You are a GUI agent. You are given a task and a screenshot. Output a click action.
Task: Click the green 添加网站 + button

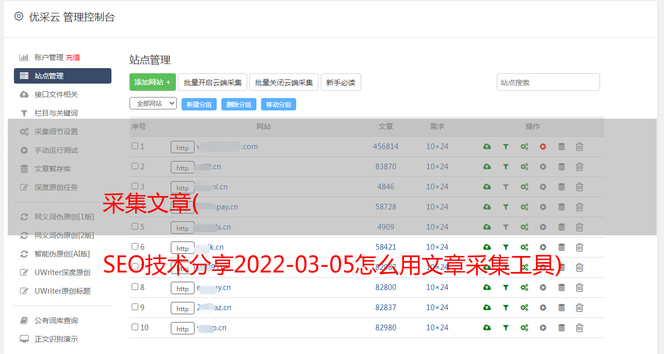(x=153, y=82)
